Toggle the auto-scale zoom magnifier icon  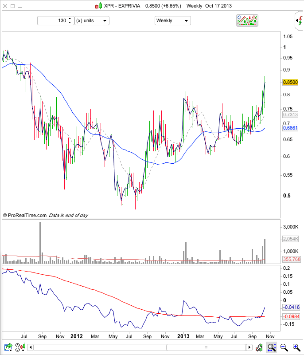(272, 347)
